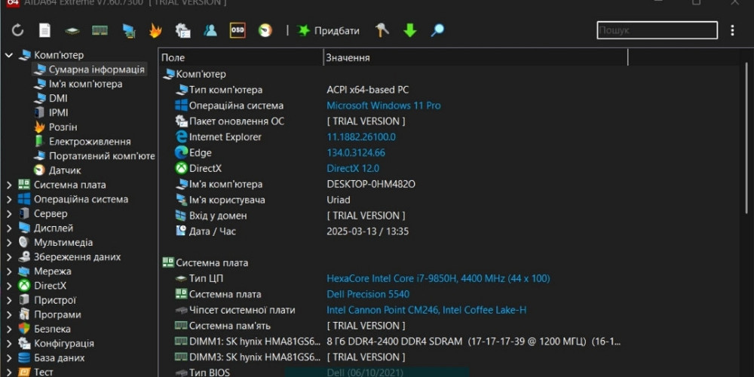Click the Значення column header
This screenshot has width=754, height=377.
(475, 58)
